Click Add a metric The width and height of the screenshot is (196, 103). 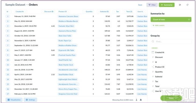click(x=158, y=25)
